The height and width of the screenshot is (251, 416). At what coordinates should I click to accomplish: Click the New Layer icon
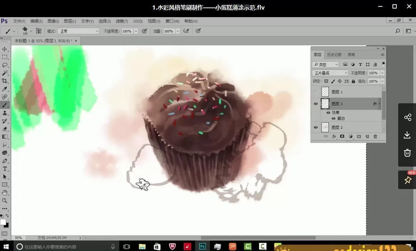click(x=367, y=136)
